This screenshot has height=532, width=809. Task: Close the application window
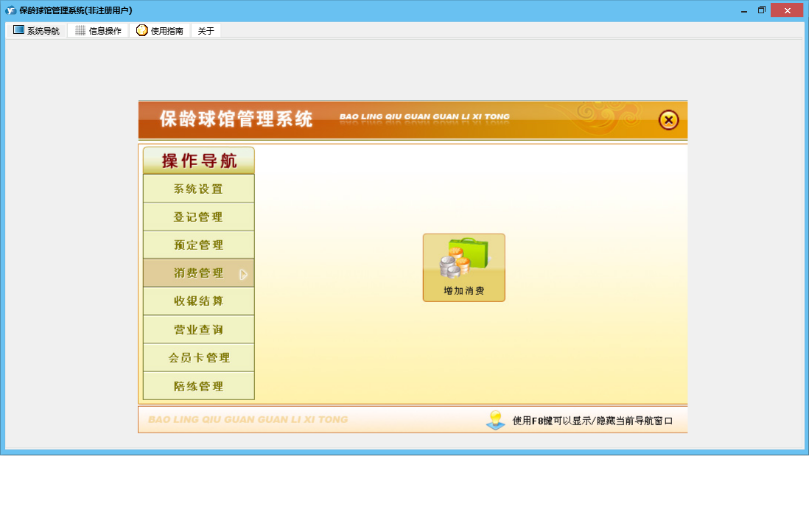coord(787,10)
